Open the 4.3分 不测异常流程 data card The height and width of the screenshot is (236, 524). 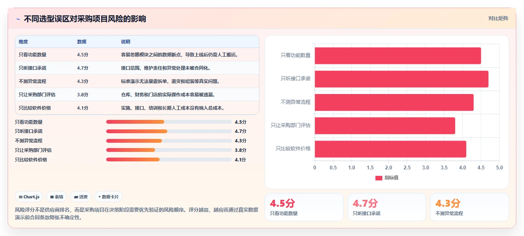pyautogui.click(x=469, y=207)
